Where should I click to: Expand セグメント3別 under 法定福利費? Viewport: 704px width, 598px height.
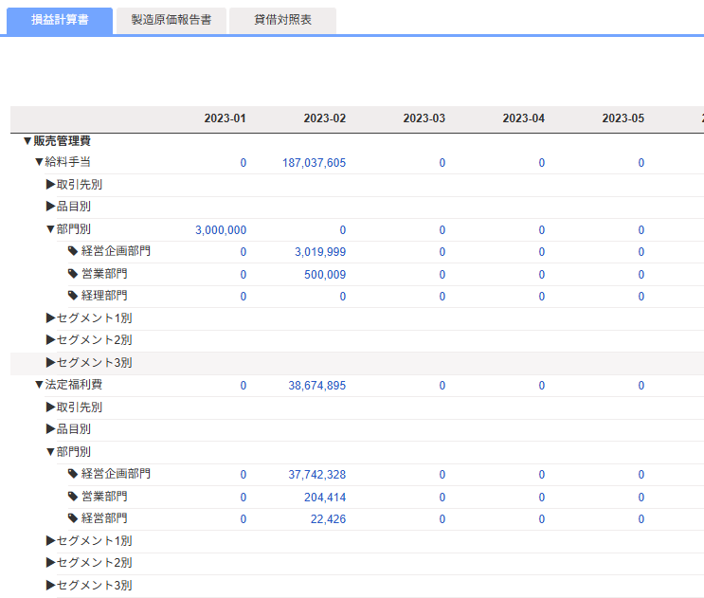click(x=51, y=585)
